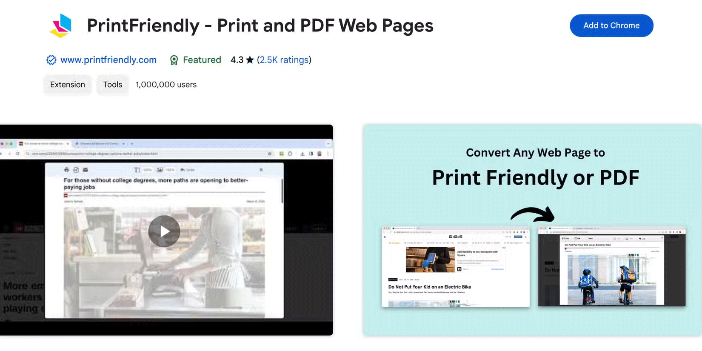Click the rating star icon
The width and height of the screenshot is (702, 351).
click(250, 60)
